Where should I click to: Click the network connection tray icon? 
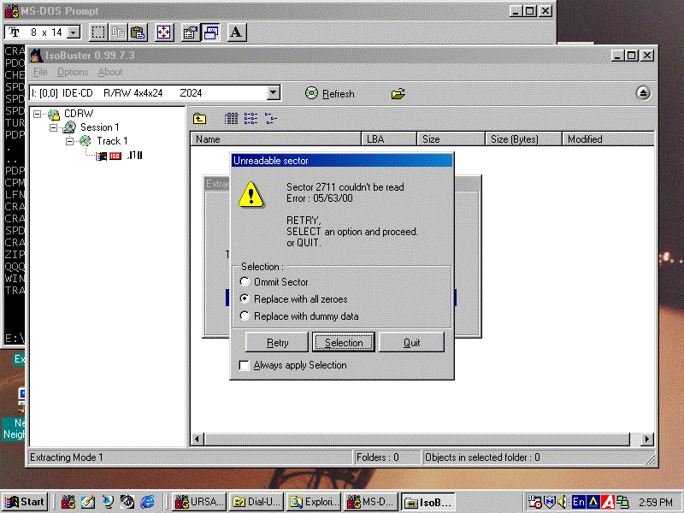(623, 502)
